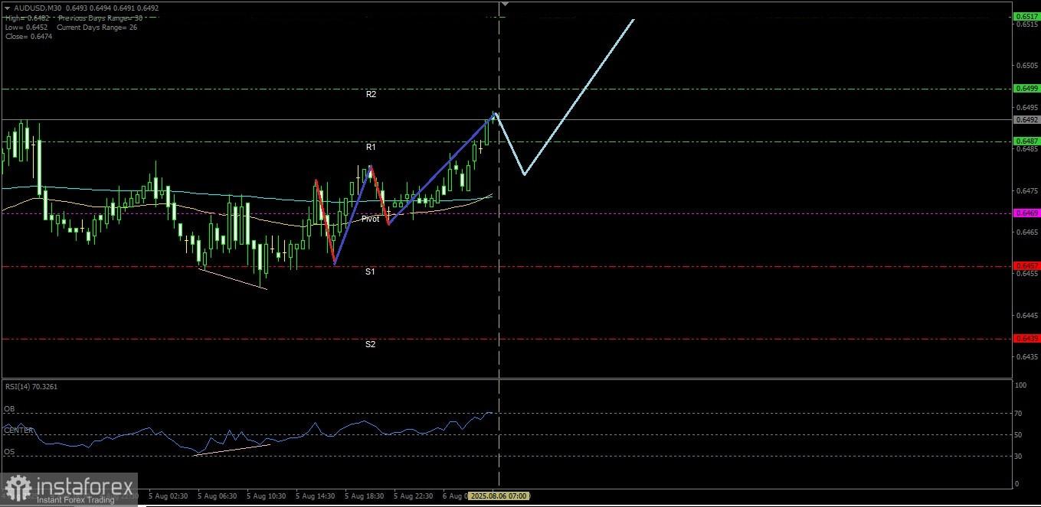Viewport: 1041px width, 507px height.
Task: Click the 0.6435 price axis value
Action: pyautogui.click(x=1027, y=356)
